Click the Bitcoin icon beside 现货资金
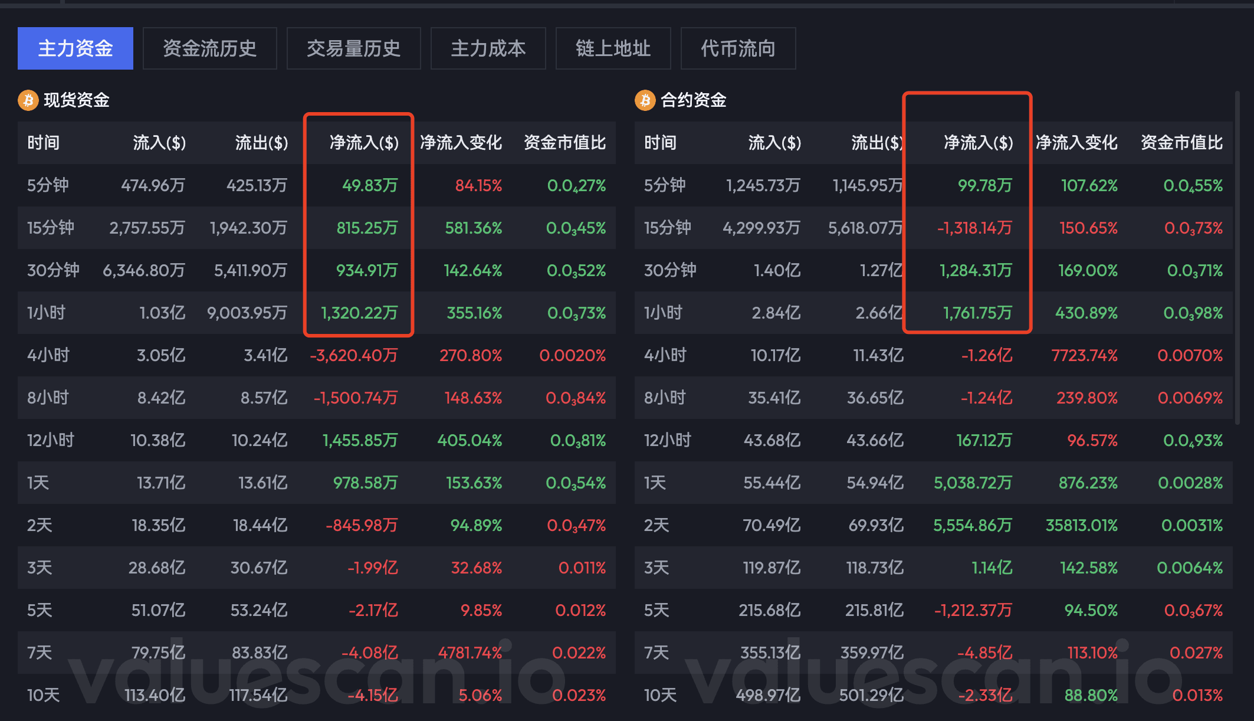Screen dimensions: 1254x721 28,100
